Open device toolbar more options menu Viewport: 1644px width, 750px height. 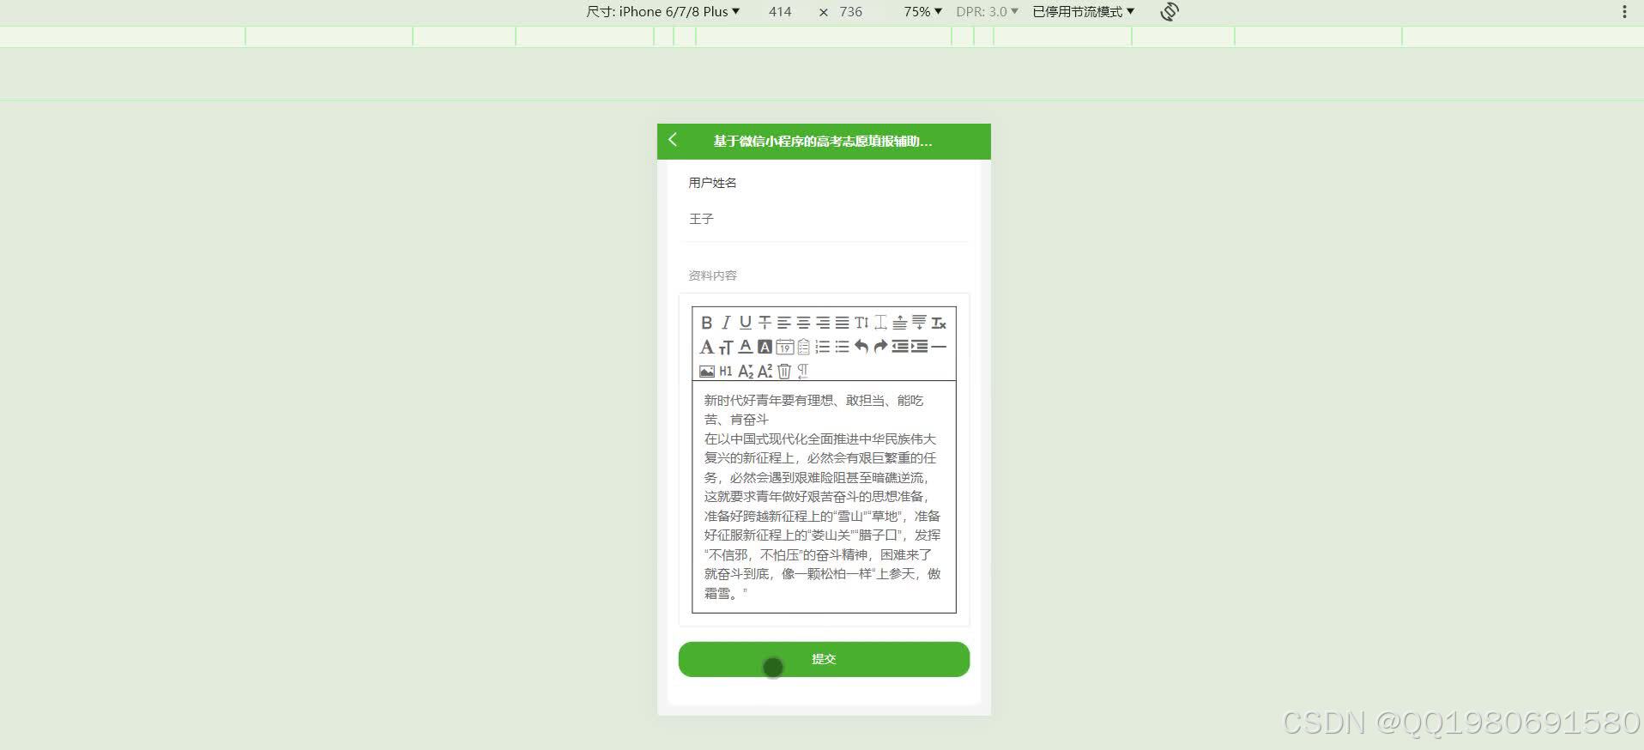[x=1624, y=12]
